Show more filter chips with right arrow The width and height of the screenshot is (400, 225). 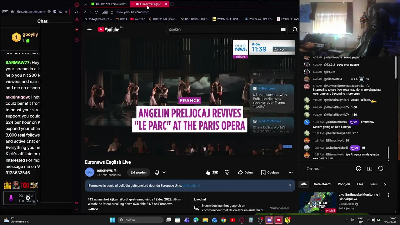[385, 184]
